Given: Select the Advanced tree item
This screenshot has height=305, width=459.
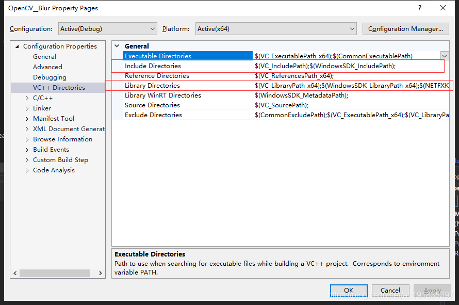Looking at the screenshot, I should click(47, 67).
